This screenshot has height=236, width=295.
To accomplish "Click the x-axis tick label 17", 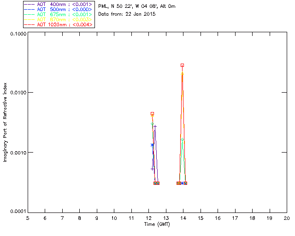I will click(x=235, y=218).
